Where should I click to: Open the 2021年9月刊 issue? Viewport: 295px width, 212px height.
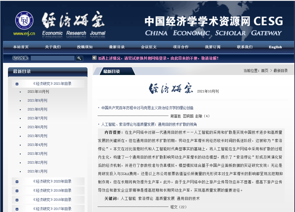[x=37, y=100]
